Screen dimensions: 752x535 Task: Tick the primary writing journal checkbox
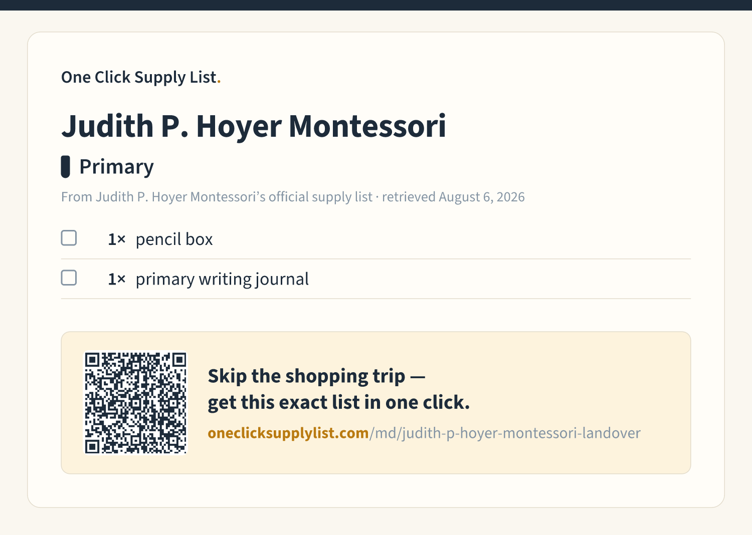click(69, 278)
